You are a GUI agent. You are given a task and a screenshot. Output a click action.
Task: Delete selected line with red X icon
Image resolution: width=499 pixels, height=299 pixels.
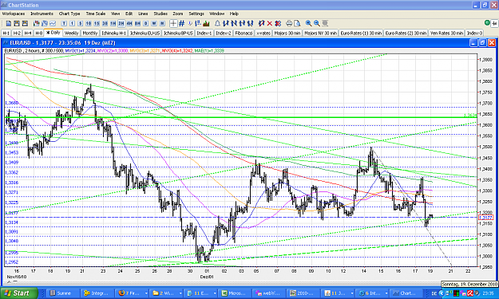[269, 23]
